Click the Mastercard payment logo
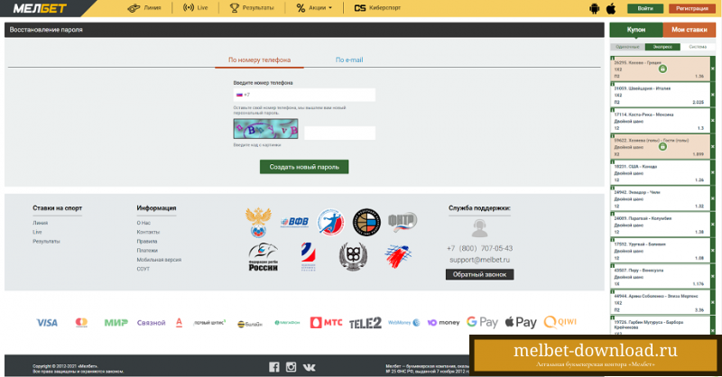The width and height of the screenshot is (722, 377). click(x=81, y=323)
